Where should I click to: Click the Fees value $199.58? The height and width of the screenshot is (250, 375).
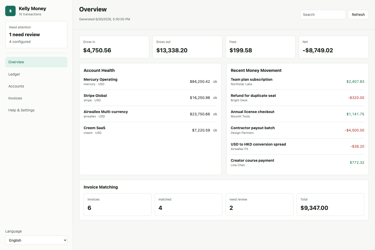pos(241,50)
